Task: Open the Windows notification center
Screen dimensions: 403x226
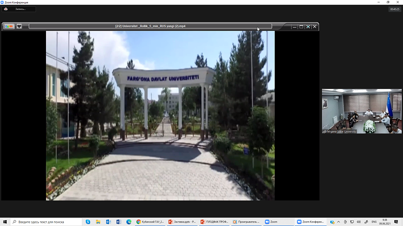Action: pyautogui.click(x=396, y=222)
